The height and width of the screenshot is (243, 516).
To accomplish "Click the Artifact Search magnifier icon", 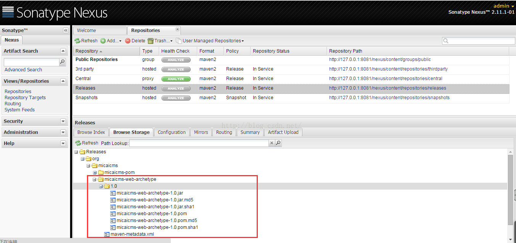I will click(63, 62).
